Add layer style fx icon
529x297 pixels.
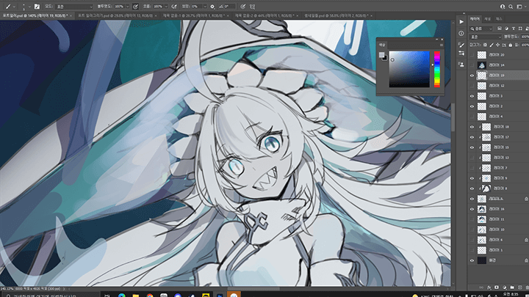(x=489, y=287)
